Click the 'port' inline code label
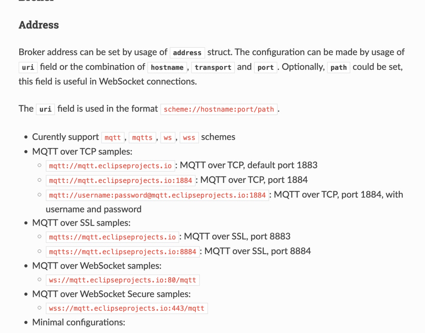 [265, 67]
